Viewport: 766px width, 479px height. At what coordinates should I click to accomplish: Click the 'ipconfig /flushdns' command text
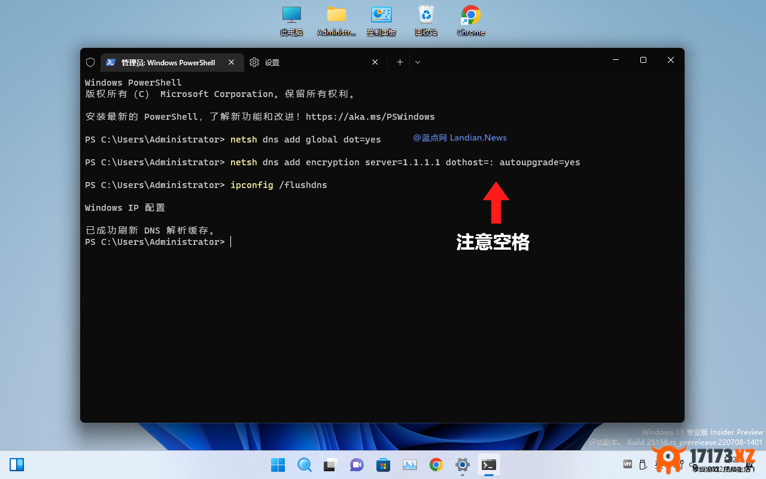point(279,185)
